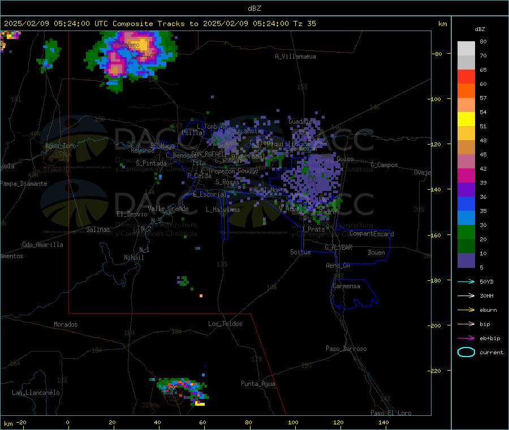The image size is (509, 430).
Task: Click the 'Salinas' map label
Action: [x=98, y=229]
